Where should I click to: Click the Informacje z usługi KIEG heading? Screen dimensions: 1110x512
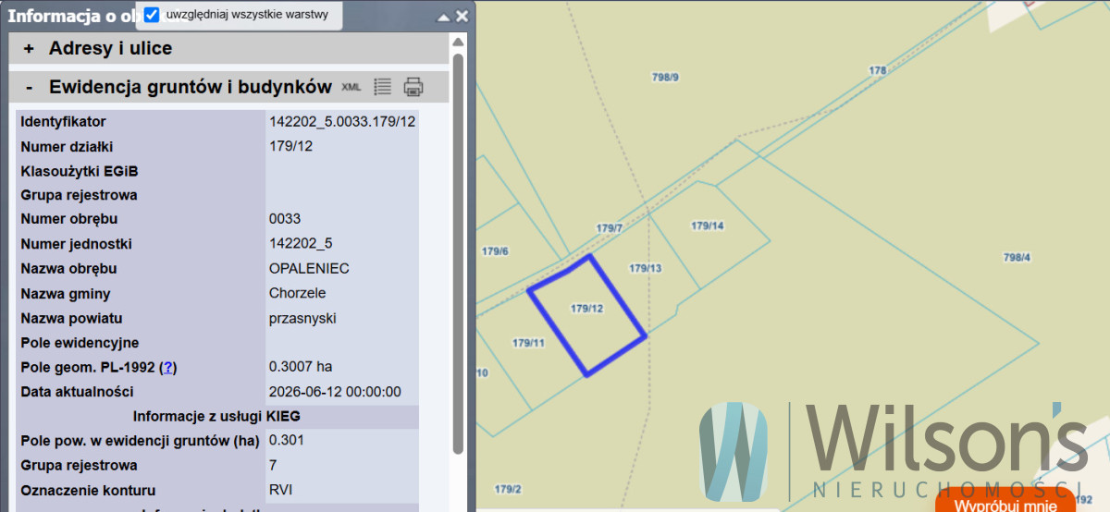point(216,416)
